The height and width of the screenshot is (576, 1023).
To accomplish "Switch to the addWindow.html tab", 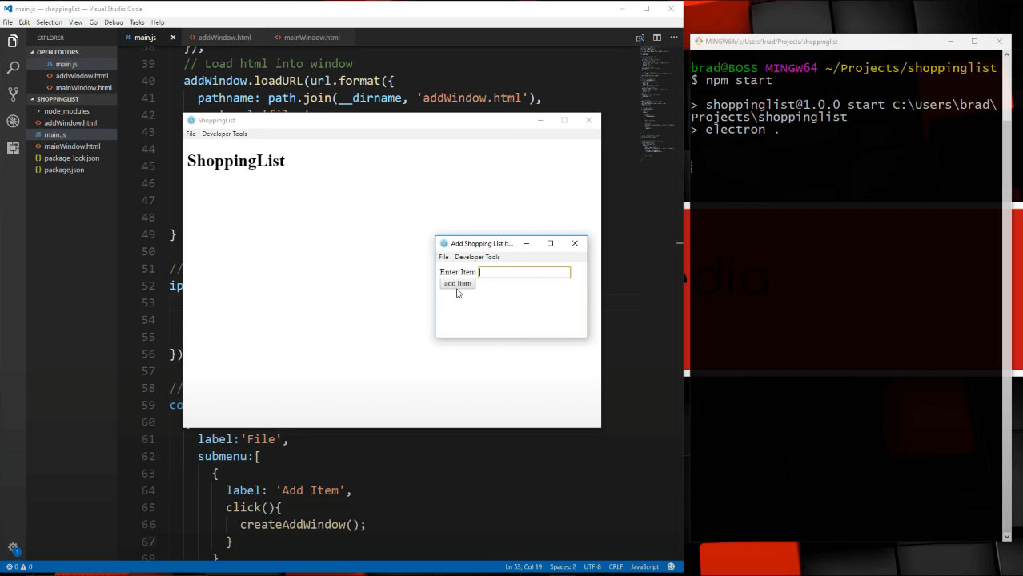I will (224, 38).
